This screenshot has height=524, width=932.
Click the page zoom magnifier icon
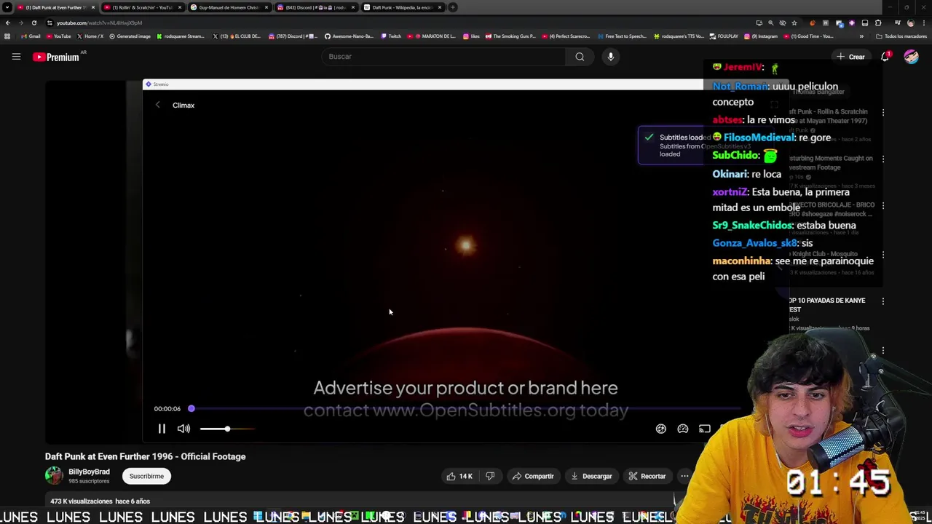(771, 23)
